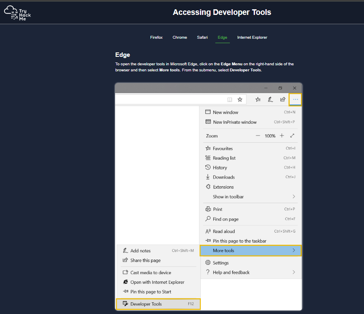The width and height of the screenshot is (364, 314).
Task: Click the zoom out minus button
Action: pyautogui.click(x=258, y=136)
